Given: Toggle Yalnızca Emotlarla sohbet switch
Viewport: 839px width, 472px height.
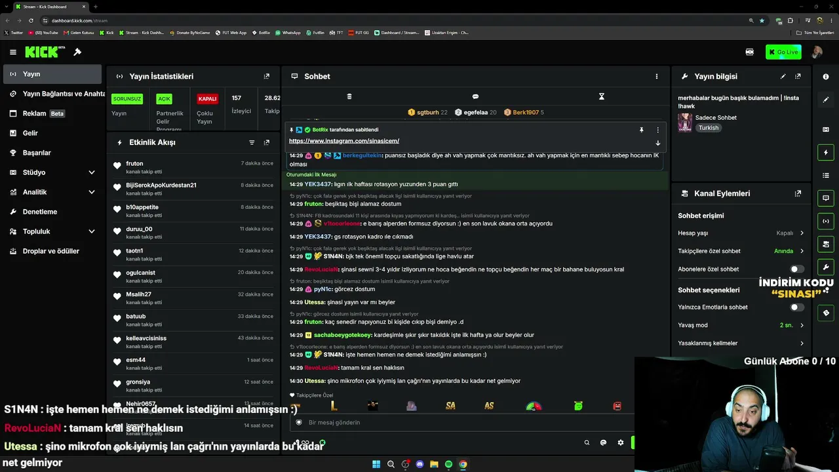Looking at the screenshot, I should (x=797, y=307).
